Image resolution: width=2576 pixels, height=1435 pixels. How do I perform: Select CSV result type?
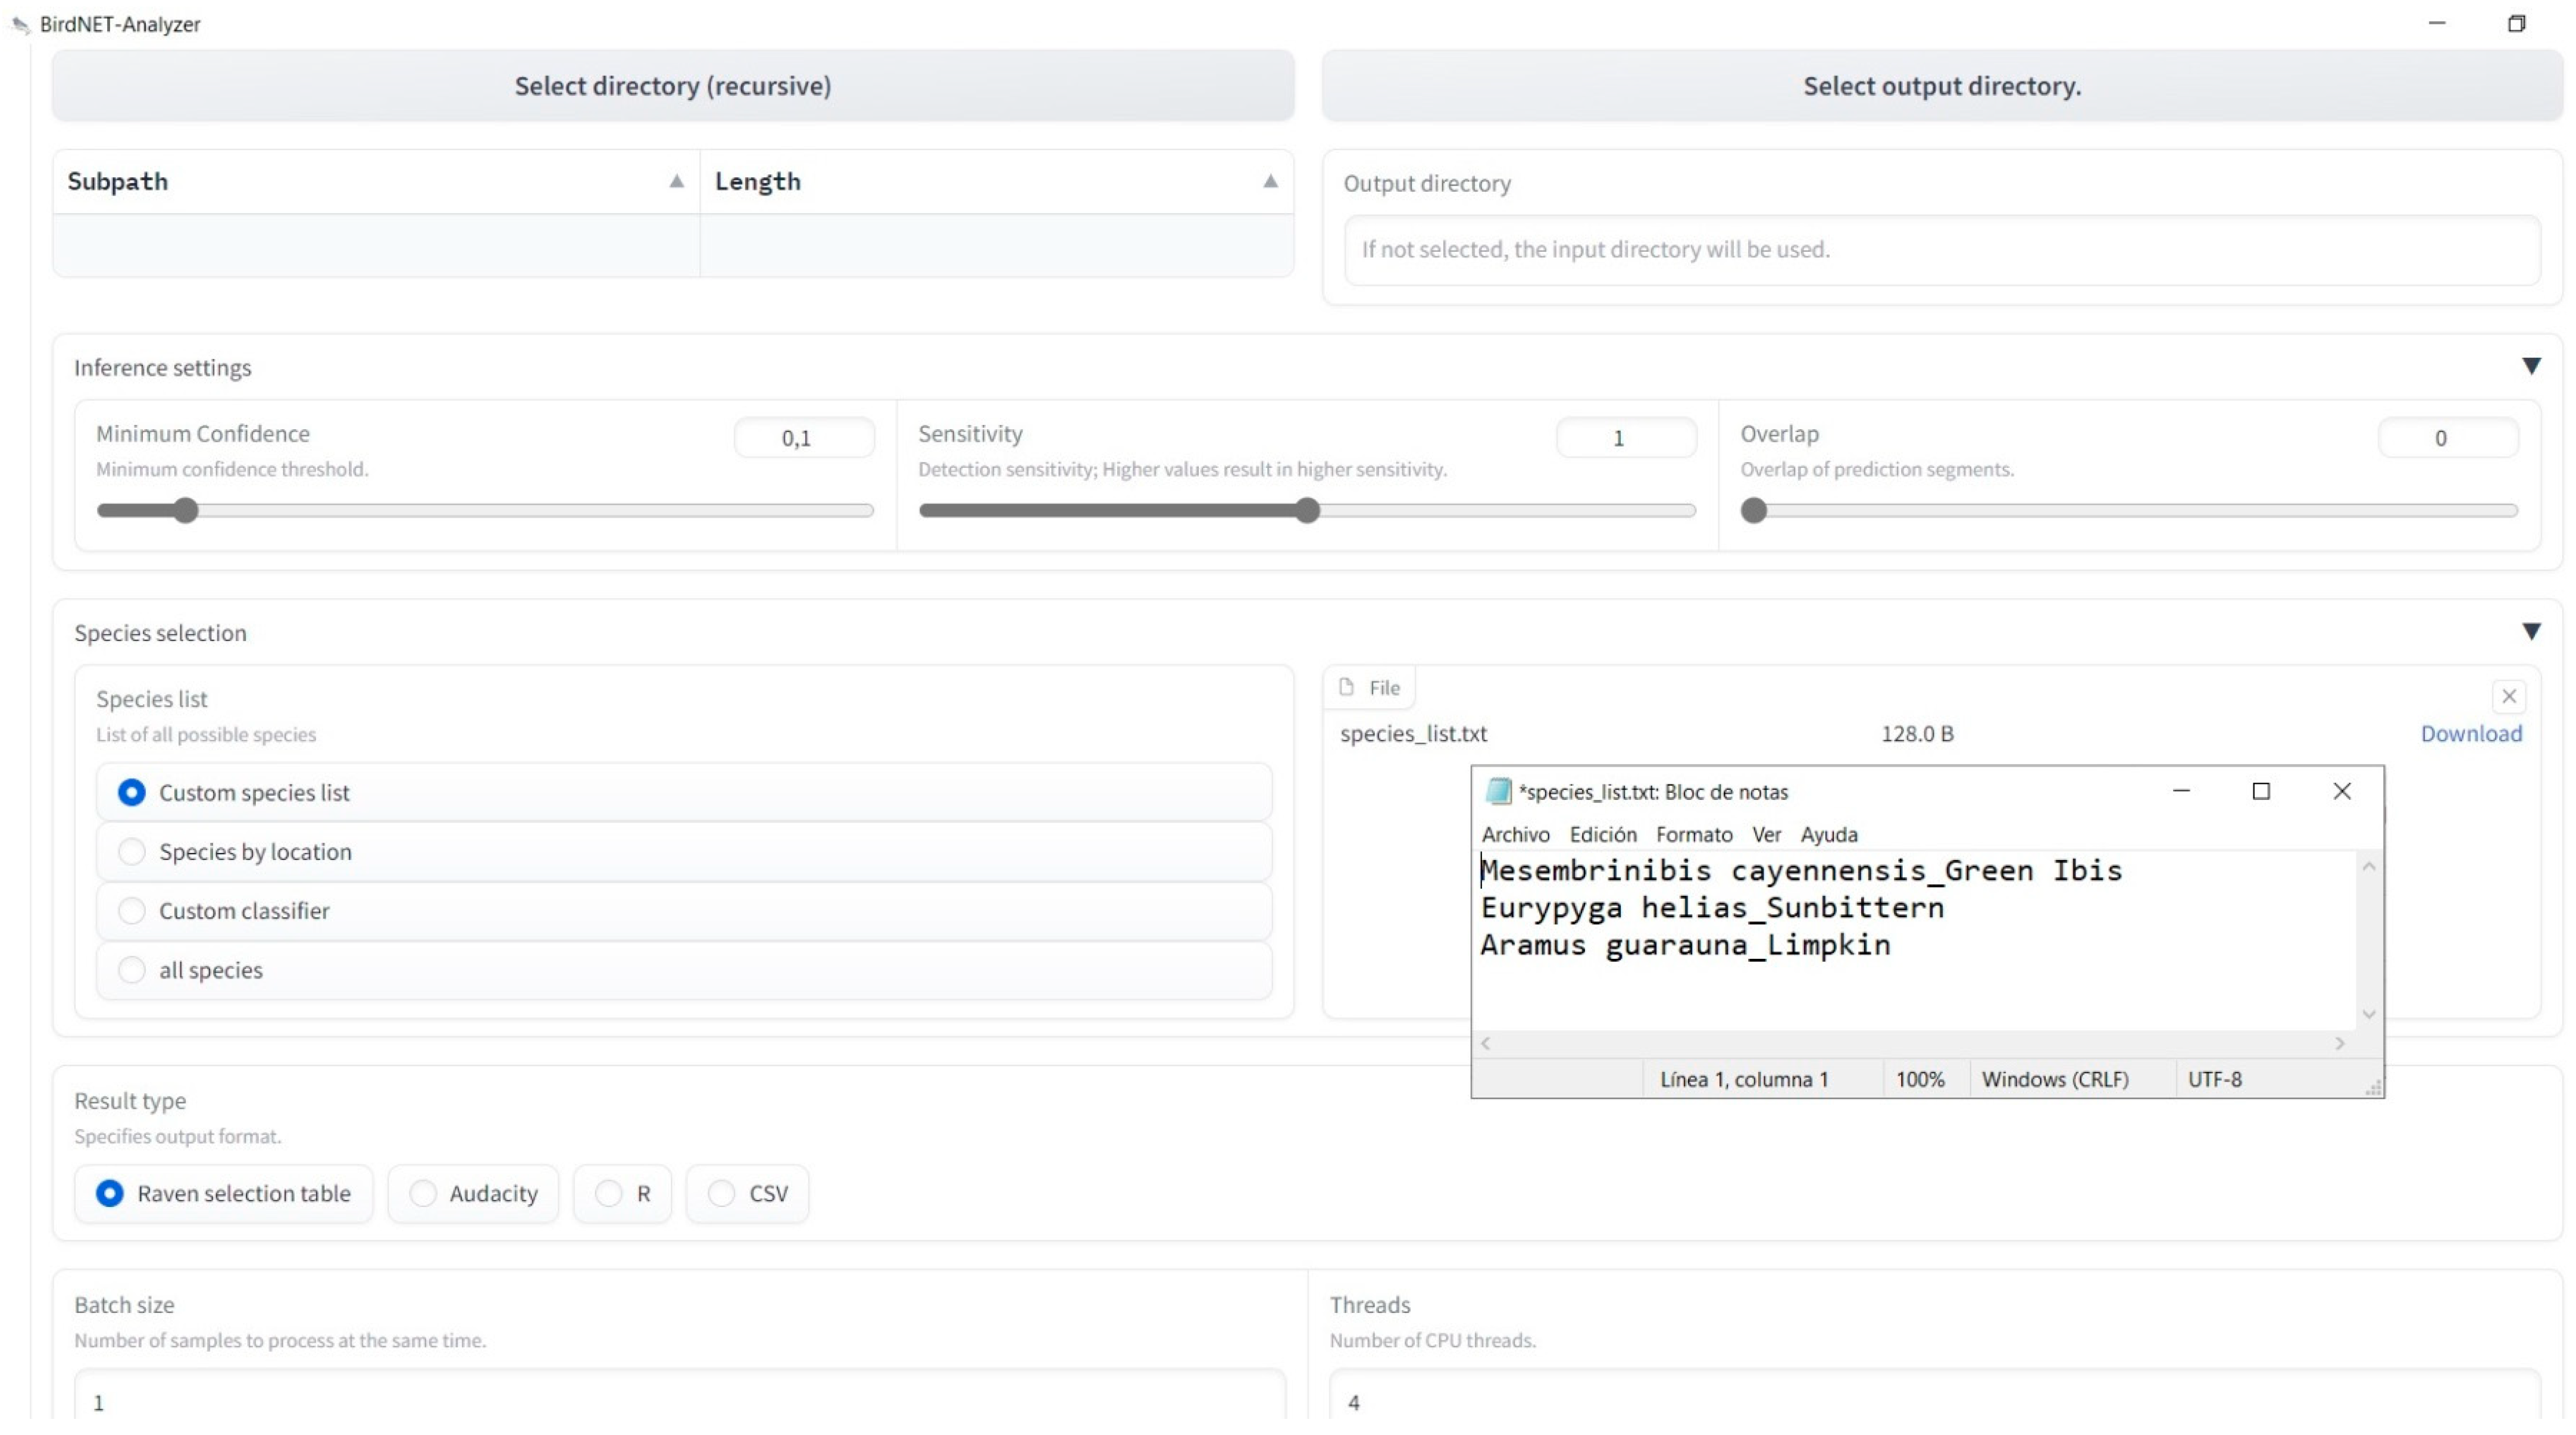(x=721, y=1193)
